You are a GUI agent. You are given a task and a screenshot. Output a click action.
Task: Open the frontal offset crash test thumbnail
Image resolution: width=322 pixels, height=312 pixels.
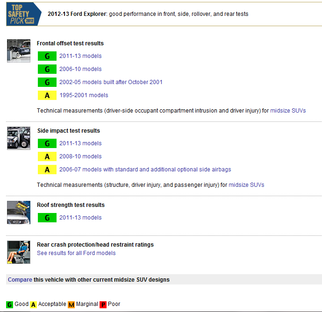[19, 51]
